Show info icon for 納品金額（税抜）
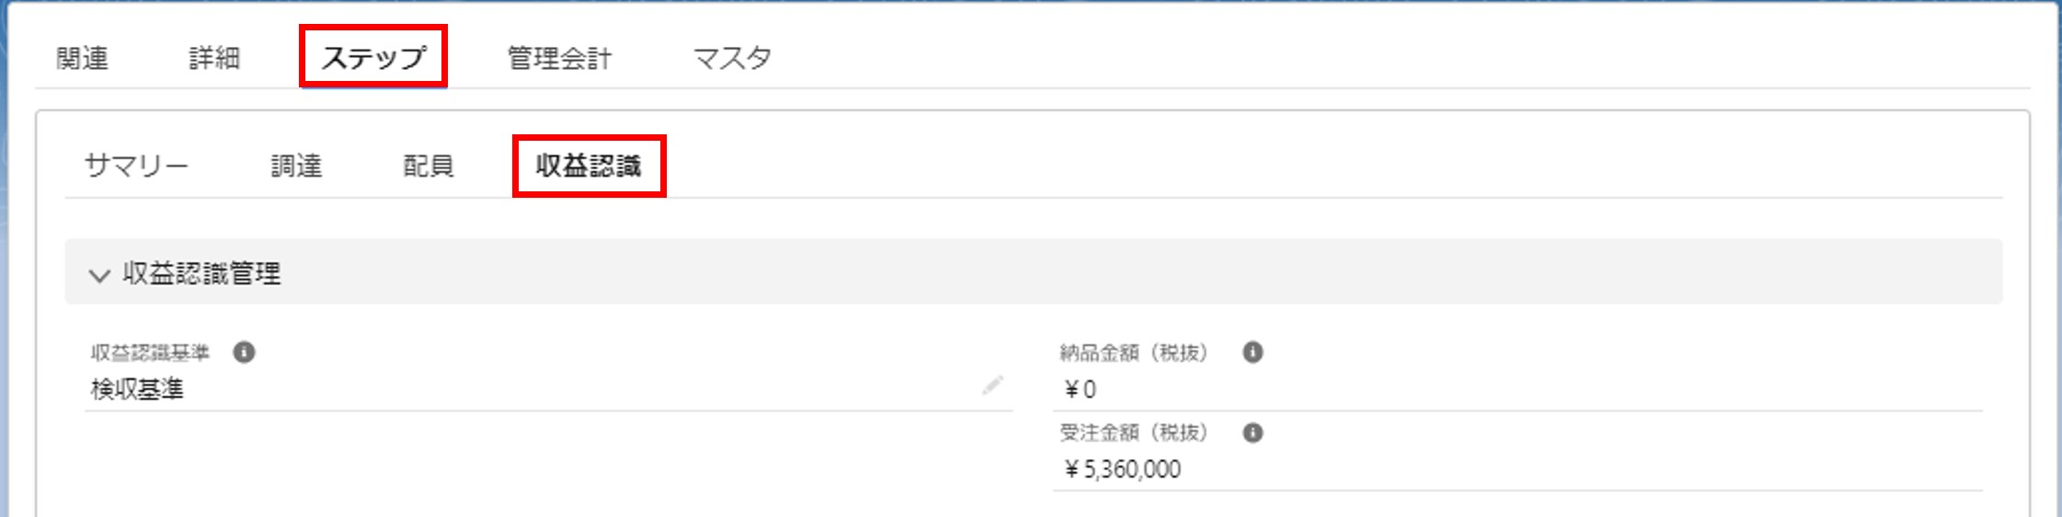 [1253, 352]
